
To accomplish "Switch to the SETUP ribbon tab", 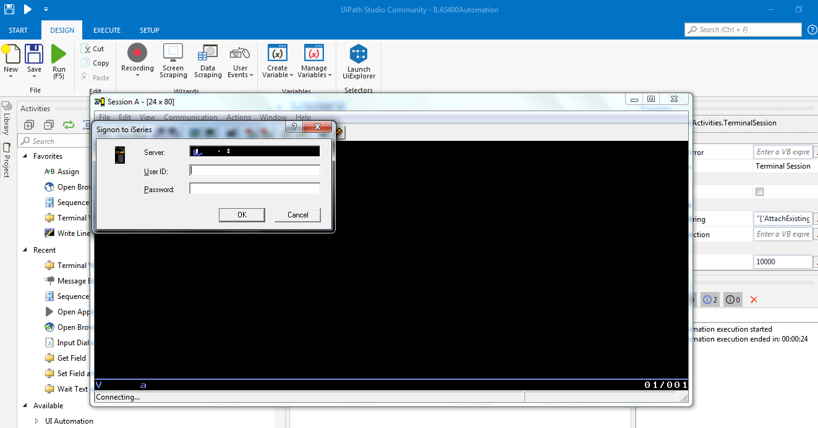I will click(x=149, y=30).
